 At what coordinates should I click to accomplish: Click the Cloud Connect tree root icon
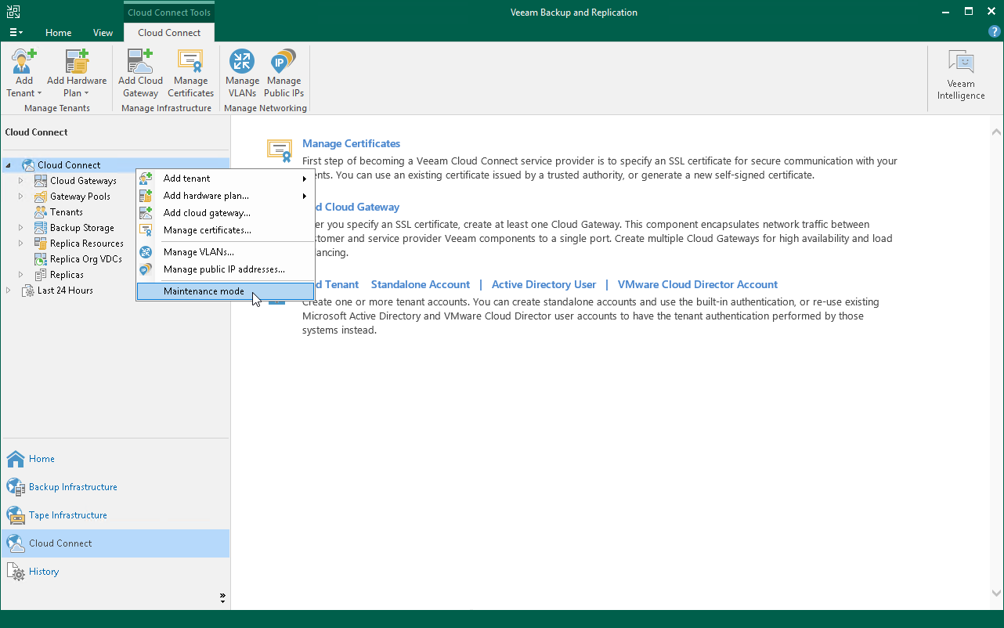(28, 165)
